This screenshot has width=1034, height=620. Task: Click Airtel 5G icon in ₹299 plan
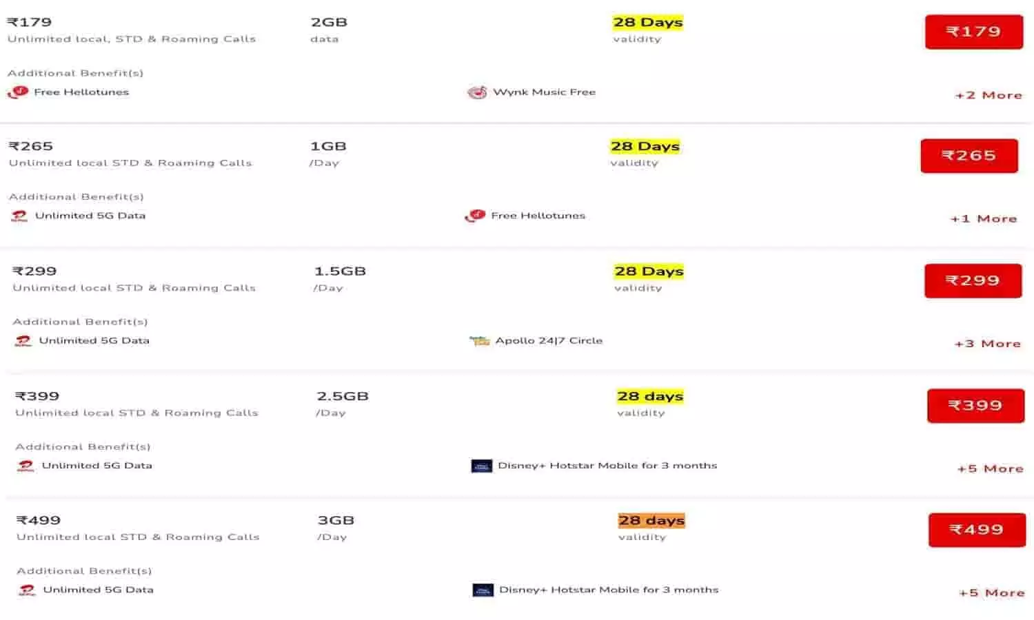(23, 341)
